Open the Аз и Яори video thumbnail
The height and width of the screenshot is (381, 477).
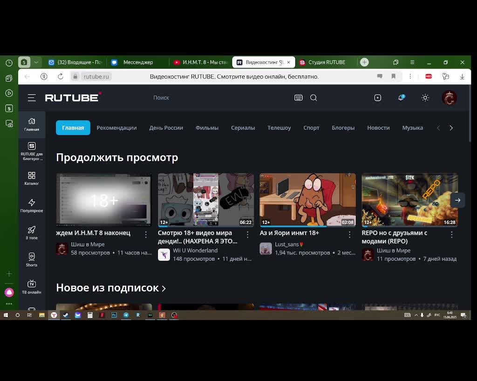[x=307, y=200]
